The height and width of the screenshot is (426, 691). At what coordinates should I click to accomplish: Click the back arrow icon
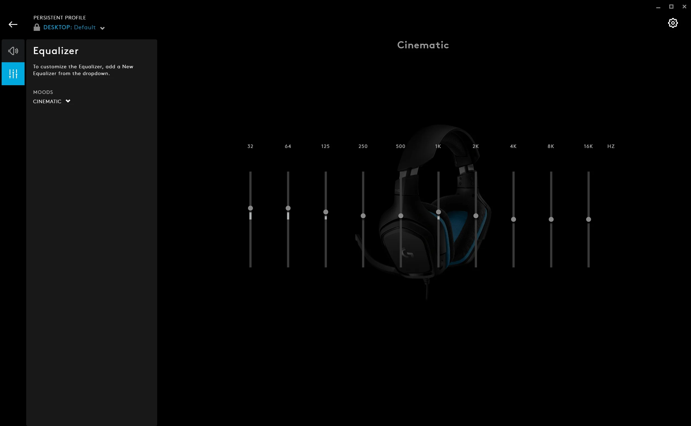pyautogui.click(x=13, y=25)
